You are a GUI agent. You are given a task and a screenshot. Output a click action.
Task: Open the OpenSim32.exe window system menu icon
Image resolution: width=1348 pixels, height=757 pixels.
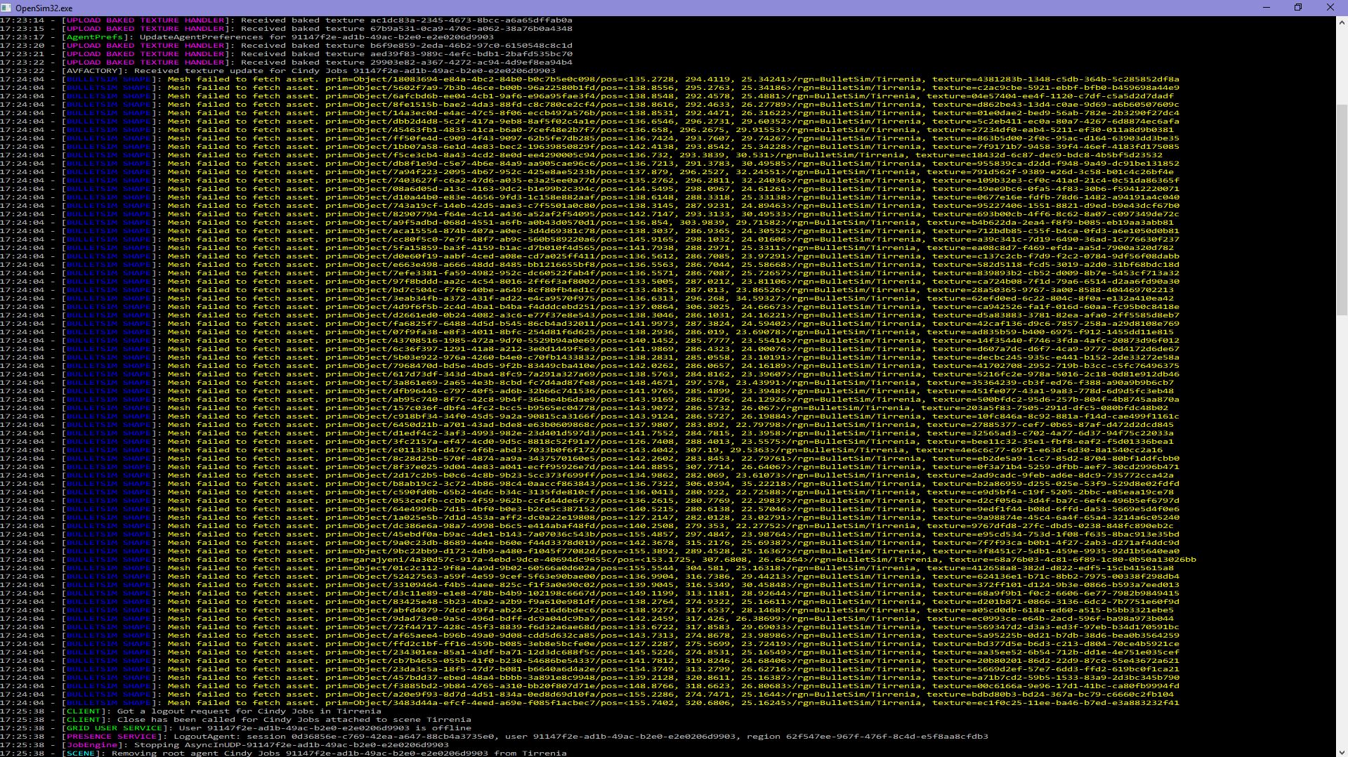pos(8,8)
